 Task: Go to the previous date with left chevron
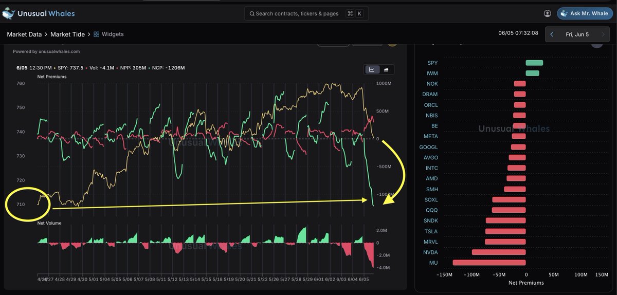click(552, 34)
